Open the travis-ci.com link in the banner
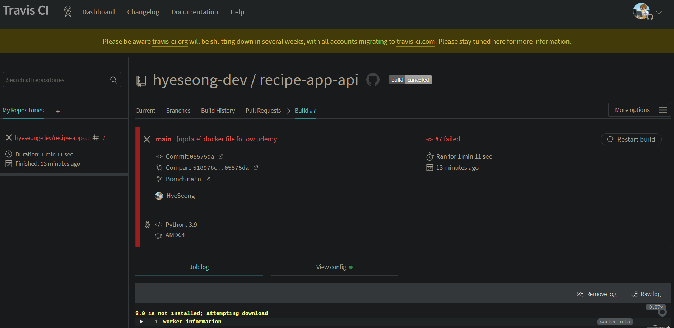This screenshot has width=674, height=328. click(415, 41)
